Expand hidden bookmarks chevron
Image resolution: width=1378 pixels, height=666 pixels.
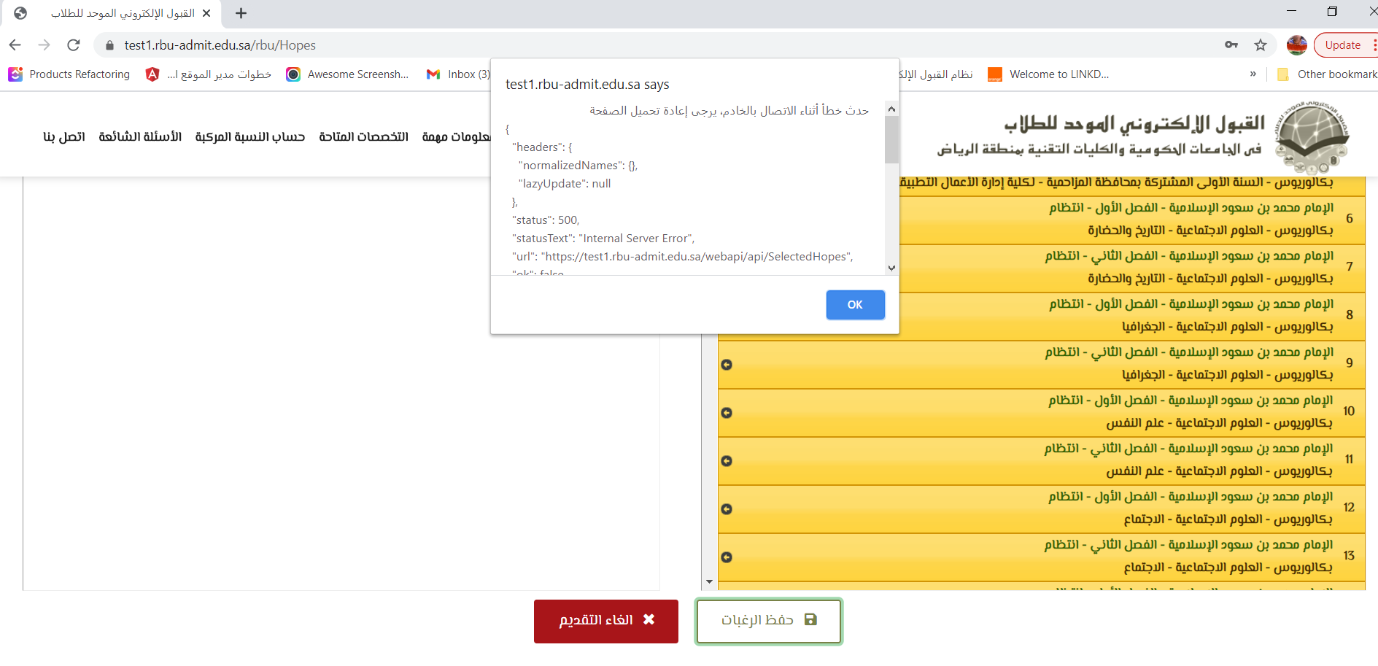coord(1253,74)
